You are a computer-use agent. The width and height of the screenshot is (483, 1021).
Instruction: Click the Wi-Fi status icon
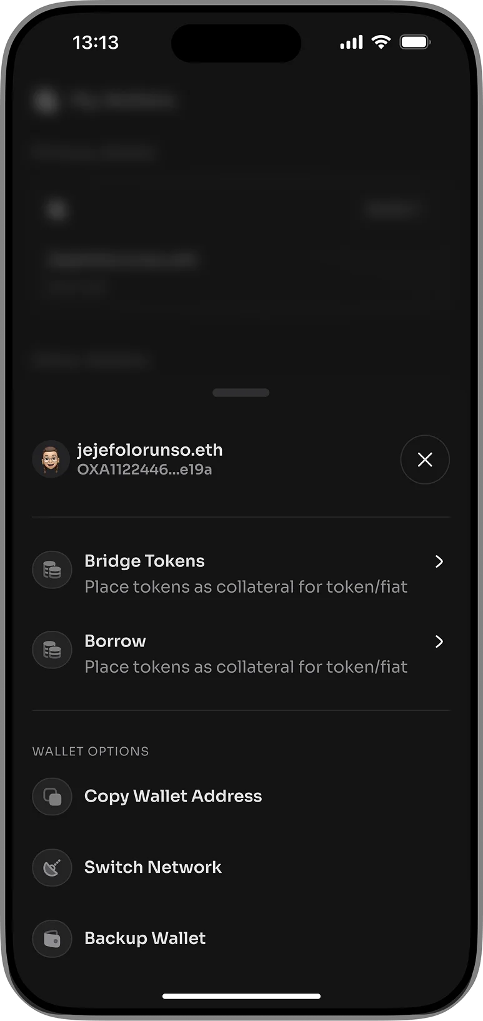coord(381,42)
